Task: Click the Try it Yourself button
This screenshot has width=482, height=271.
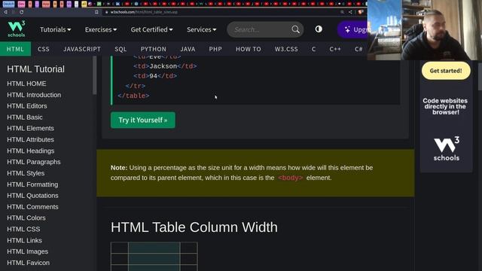Action: tap(143, 120)
